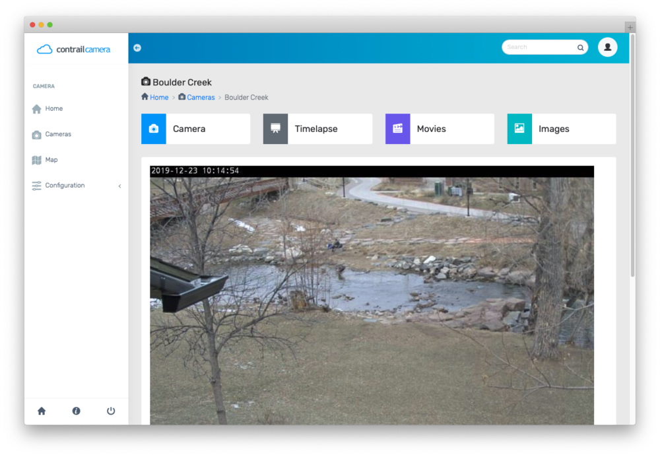
Task: Click the new tab plus button
Action: [630, 27]
